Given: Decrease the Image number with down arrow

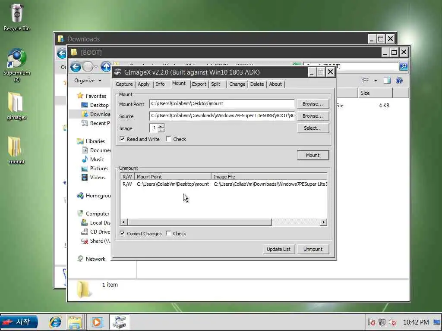Looking at the screenshot, I should click(161, 130).
